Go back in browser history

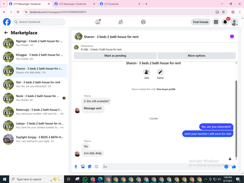pos(4,12)
